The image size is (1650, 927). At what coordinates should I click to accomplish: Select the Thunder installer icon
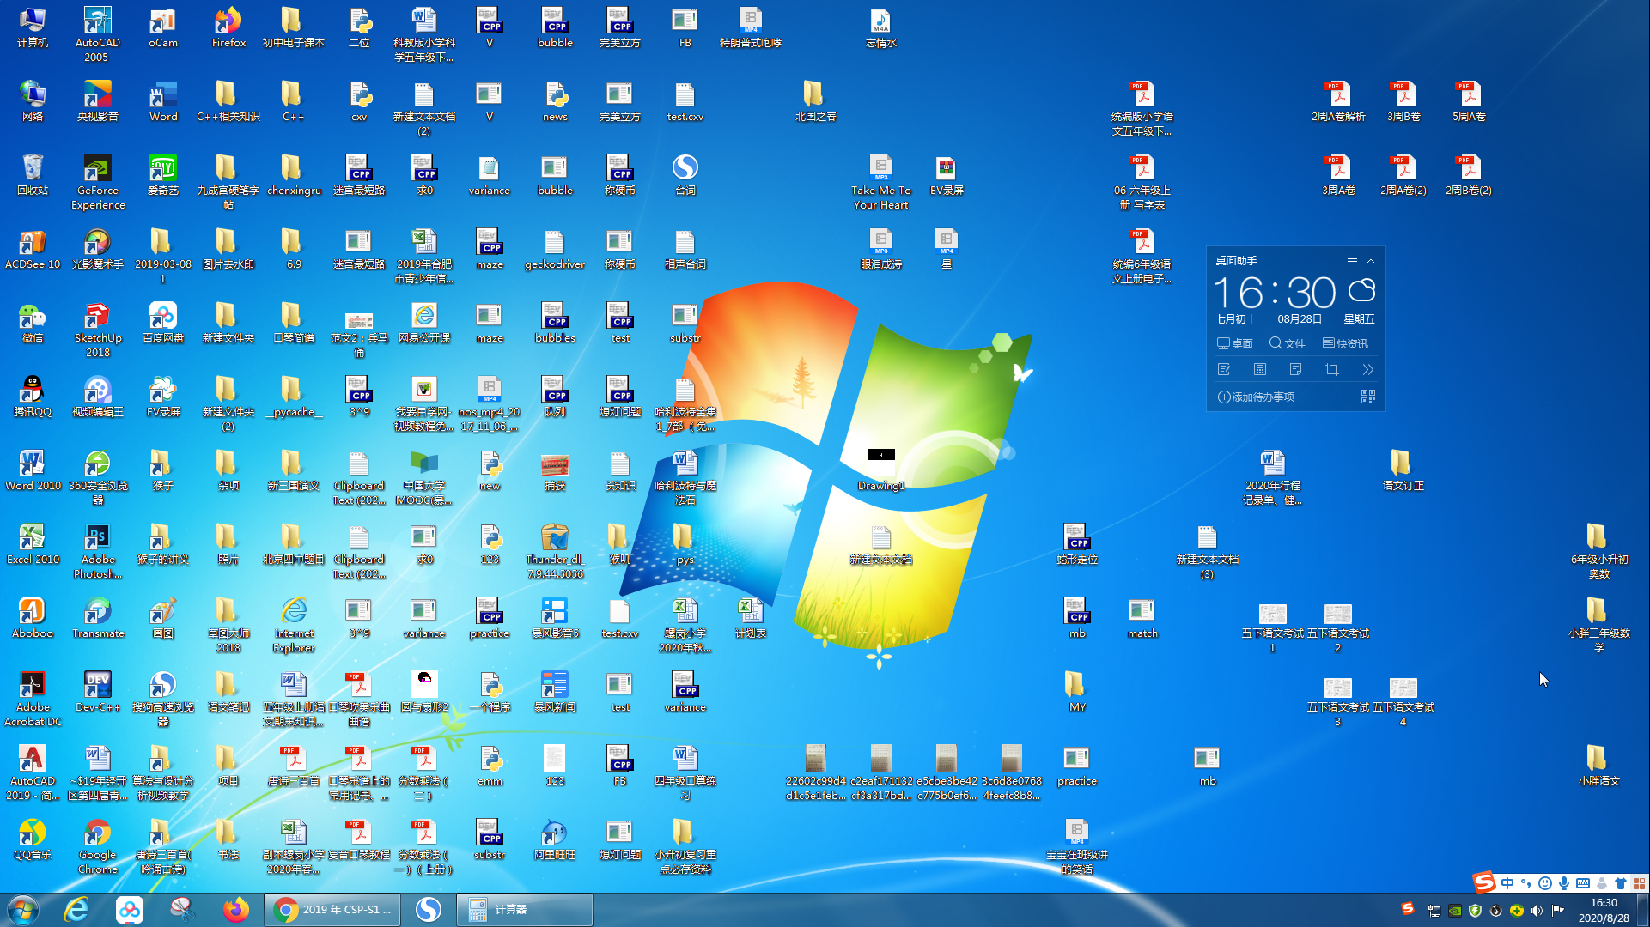click(x=555, y=551)
